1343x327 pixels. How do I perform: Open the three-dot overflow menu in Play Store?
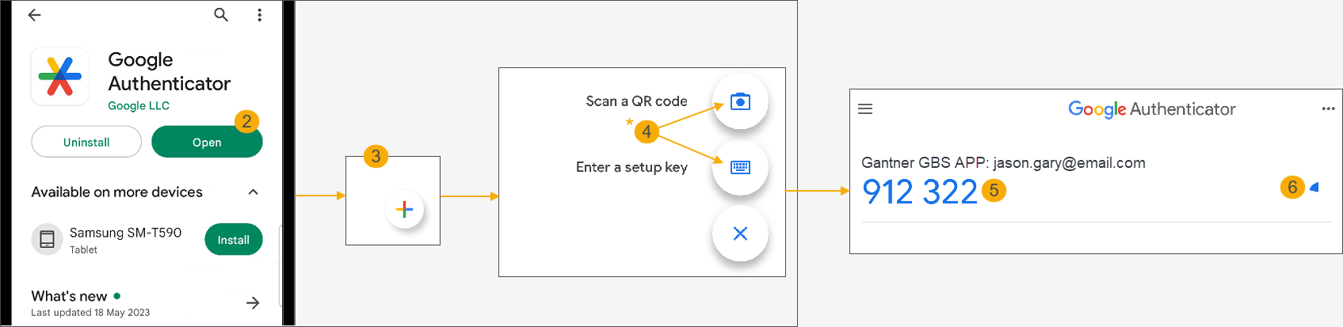coord(259,15)
